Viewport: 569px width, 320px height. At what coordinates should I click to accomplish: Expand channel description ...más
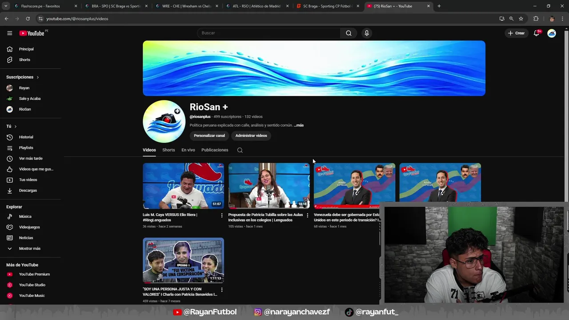pos(299,125)
